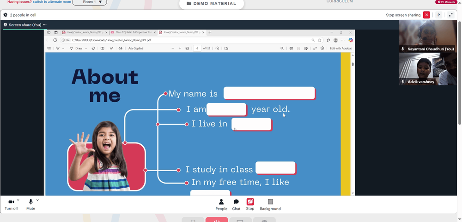
Task: Select Advik varshney video thumbnail
Action: pyautogui.click(x=427, y=69)
